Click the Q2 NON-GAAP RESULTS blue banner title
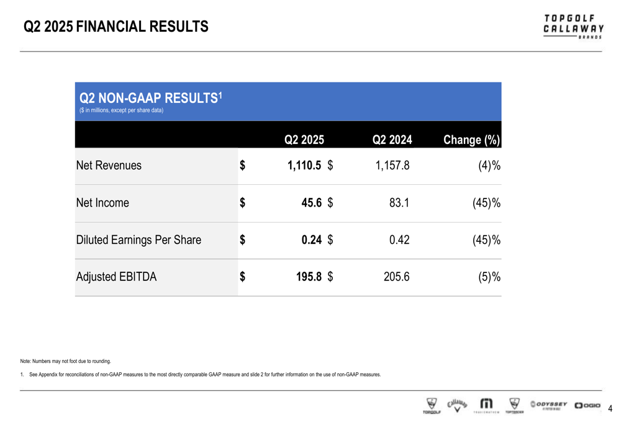This screenshot has width=621, height=425. click(150, 98)
